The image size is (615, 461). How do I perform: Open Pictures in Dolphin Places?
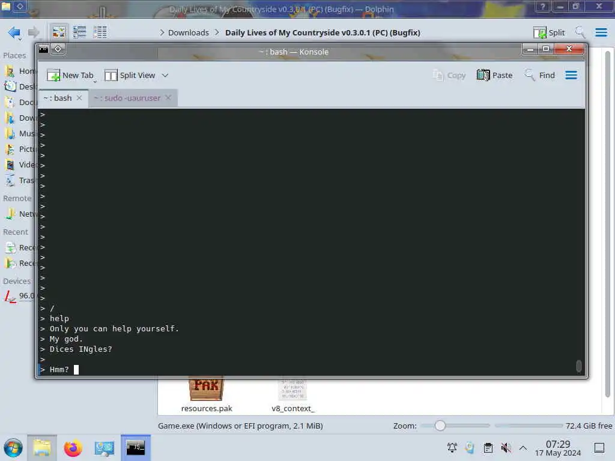[20, 149]
